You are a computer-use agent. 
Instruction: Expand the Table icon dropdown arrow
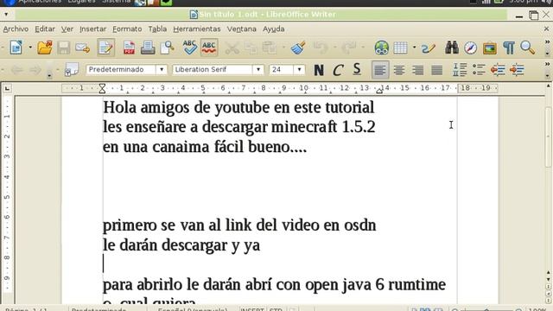pos(414,48)
